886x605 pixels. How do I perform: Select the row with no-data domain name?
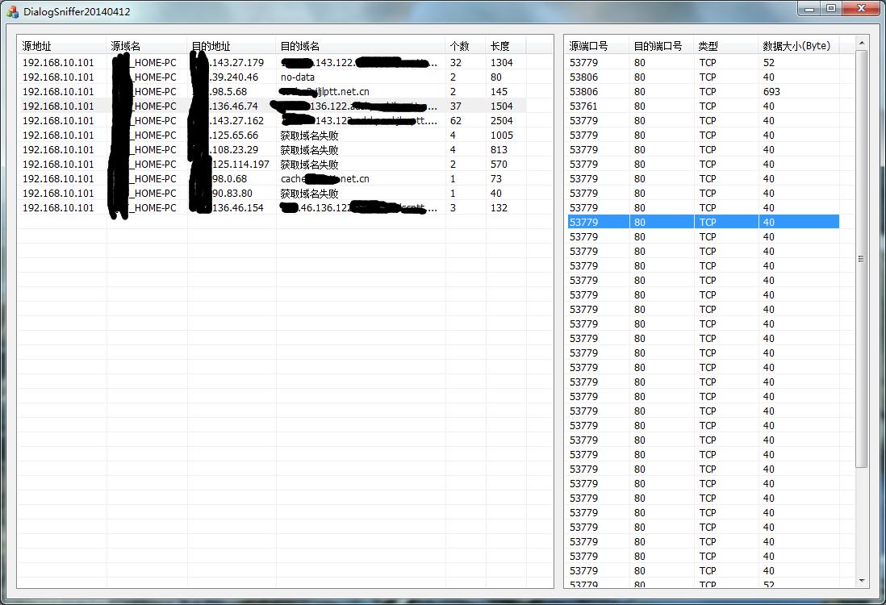[x=298, y=77]
